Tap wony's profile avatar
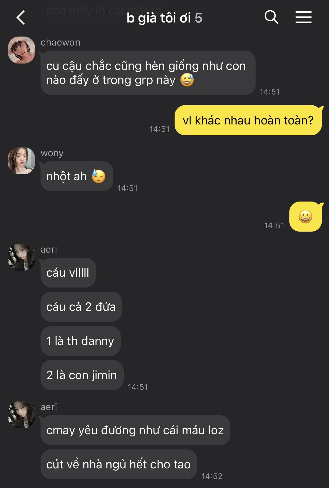 pyautogui.click(x=21, y=161)
